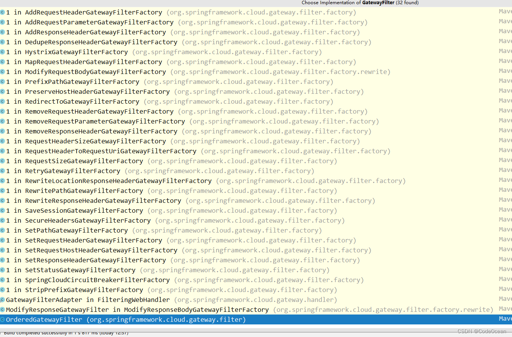Select highlighted OrderedGatewayFilter row

256,319
